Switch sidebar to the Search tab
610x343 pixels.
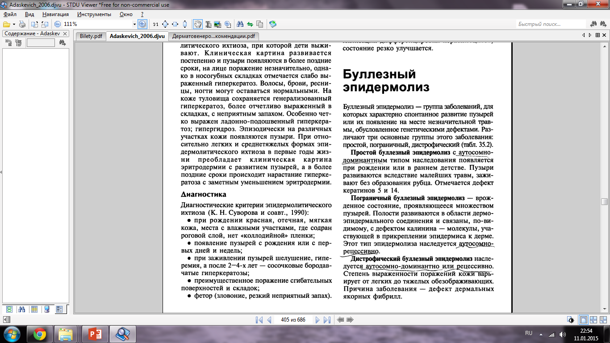[21, 309]
